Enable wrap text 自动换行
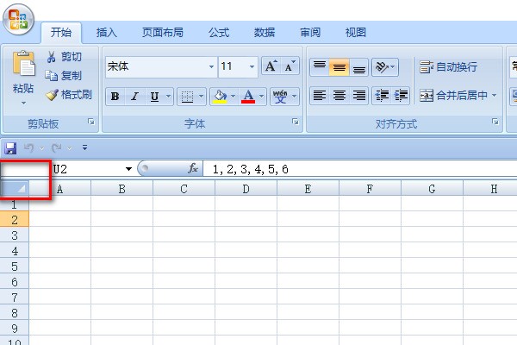The image size is (517, 345). (x=448, y=67)
